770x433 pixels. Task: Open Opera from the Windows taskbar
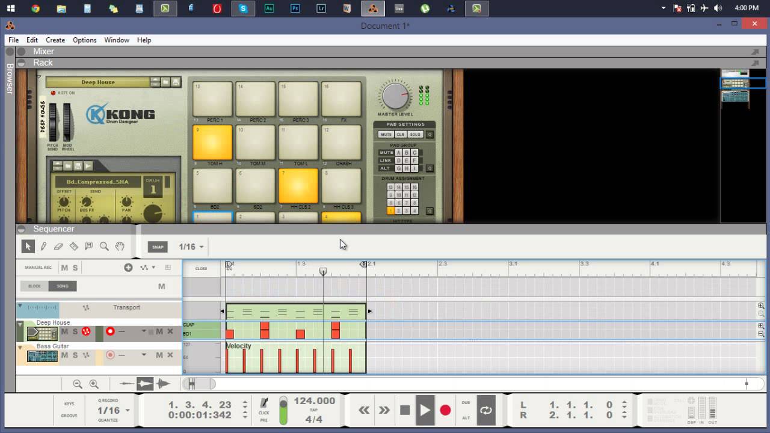217,8
